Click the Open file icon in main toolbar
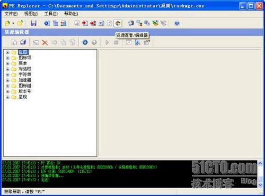This screenshot has width=265, height=196. point(7,23)
